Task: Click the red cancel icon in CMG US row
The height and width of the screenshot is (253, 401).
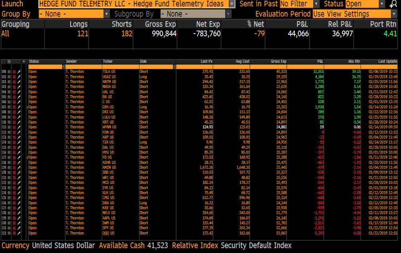Action: (14, 198)
